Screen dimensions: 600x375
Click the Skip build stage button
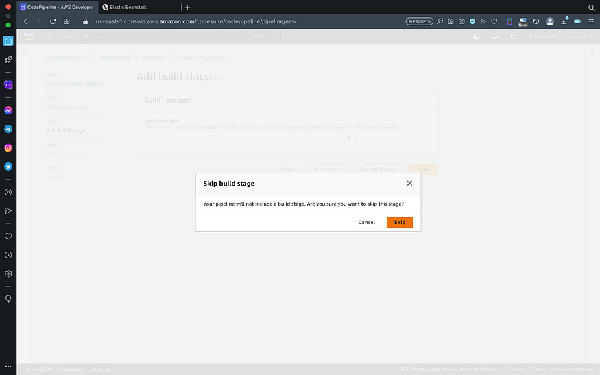(377, 169)
